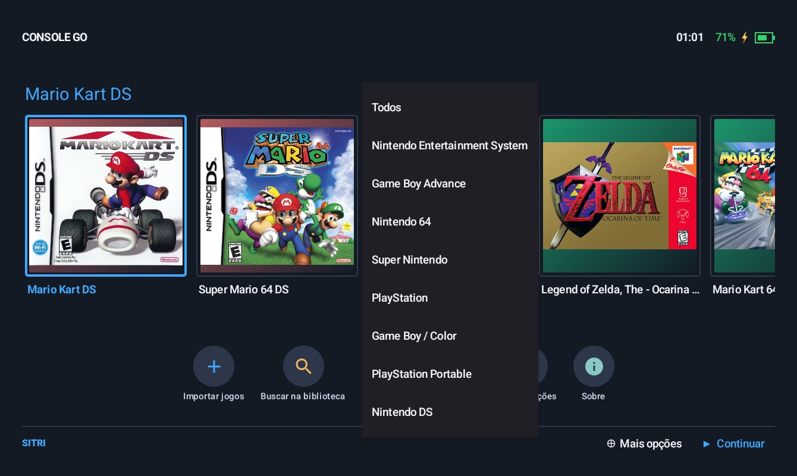Click the SITRI text at bottom left
Screen dimensions: 797x476
click(x=34, y=443)
